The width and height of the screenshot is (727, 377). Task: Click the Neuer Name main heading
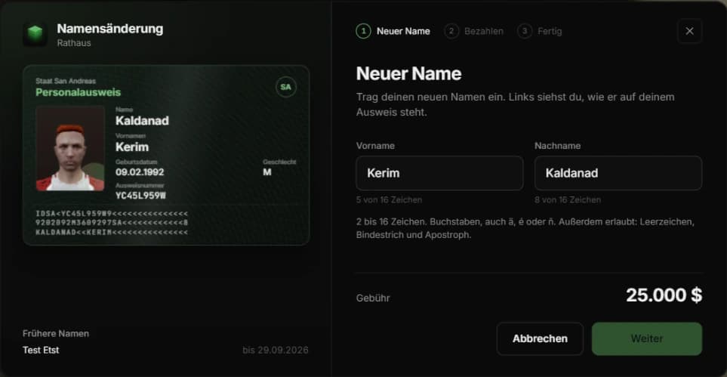pyautogui.click(x=408, y=74)
